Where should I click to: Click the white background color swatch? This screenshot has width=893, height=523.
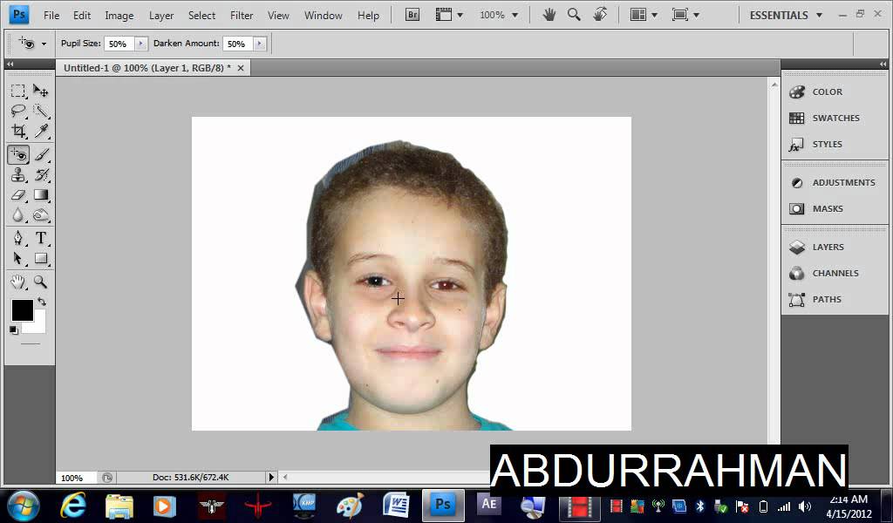click(x=37, y=325)
